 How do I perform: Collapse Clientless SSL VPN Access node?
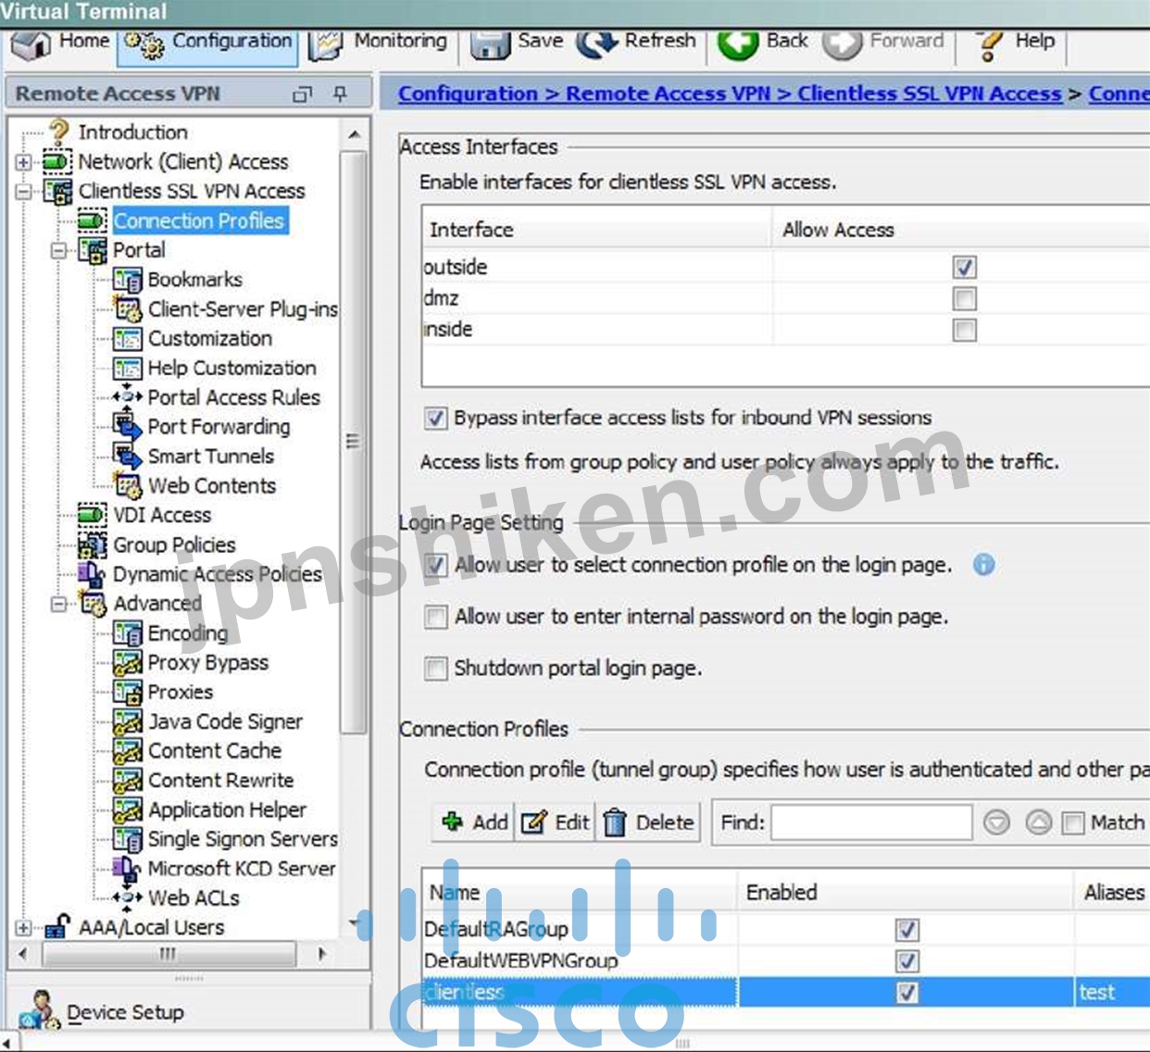click(23, 192)
